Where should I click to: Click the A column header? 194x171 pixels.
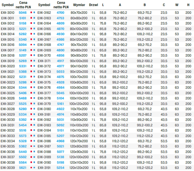pyautogui.click(x=120, y=5)
